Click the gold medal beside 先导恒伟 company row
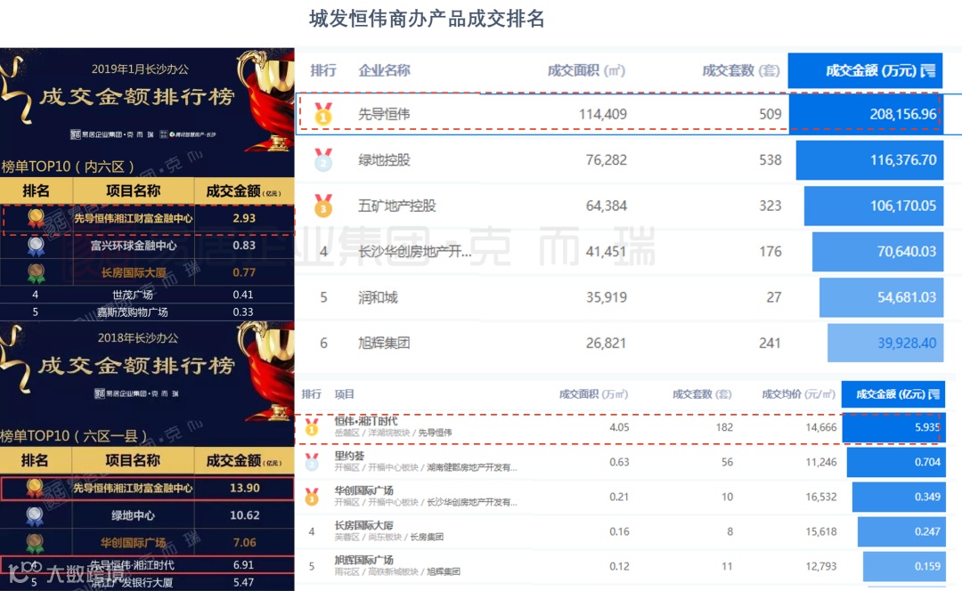This screenshot has height=591, width=962. click(x=323, y=114)
